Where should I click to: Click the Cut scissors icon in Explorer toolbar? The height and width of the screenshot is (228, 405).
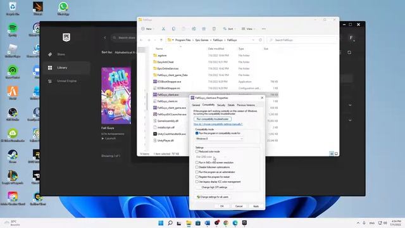[163, 28]
